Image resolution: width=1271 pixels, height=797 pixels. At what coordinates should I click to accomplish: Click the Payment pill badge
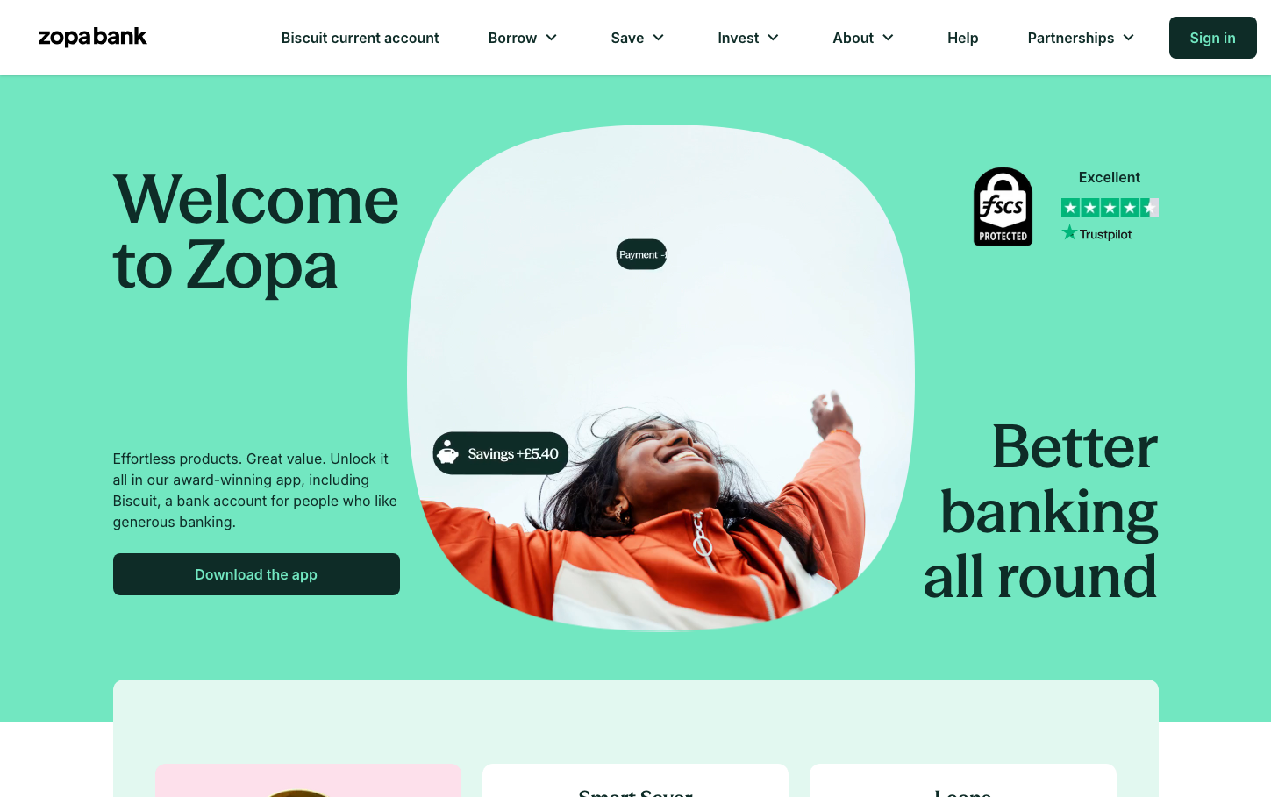pos(641,254)
